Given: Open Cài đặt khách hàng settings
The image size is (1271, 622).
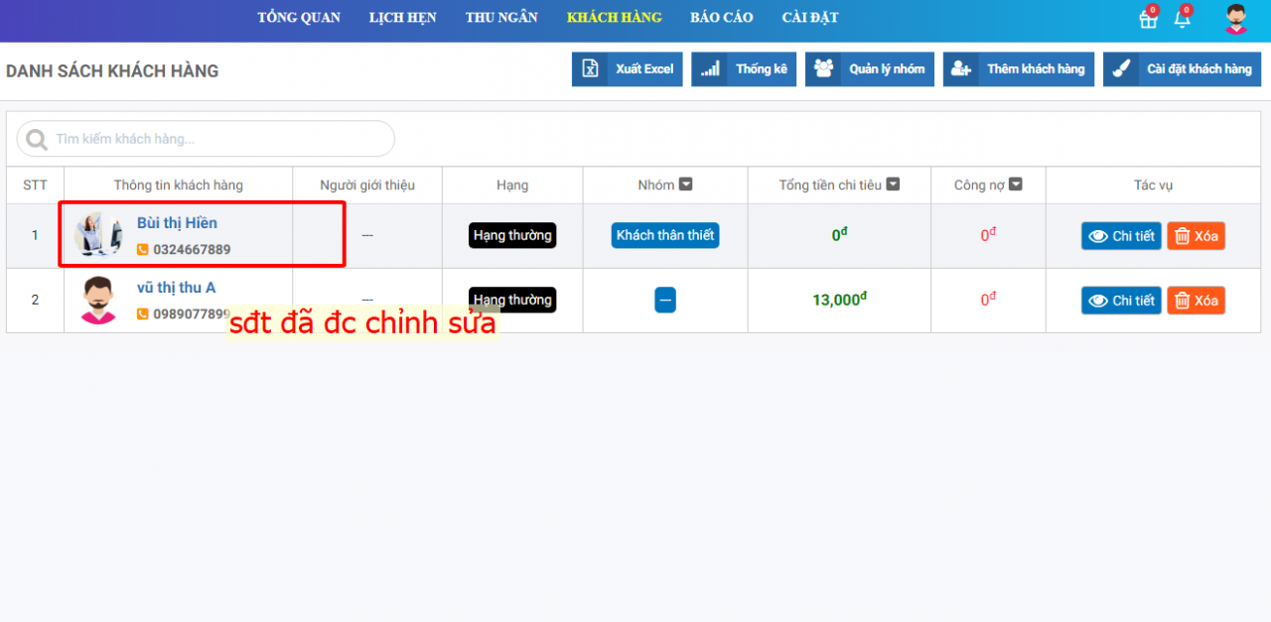Looking at the screenshot, I should (x=1182, y=69).
